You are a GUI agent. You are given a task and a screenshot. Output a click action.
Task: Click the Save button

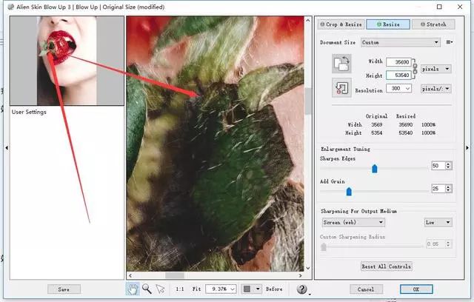(64, 289)
